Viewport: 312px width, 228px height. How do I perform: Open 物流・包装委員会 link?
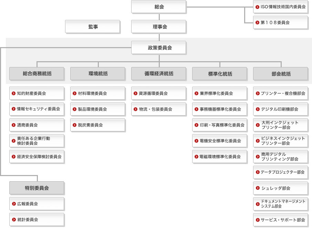click(155, 109)
